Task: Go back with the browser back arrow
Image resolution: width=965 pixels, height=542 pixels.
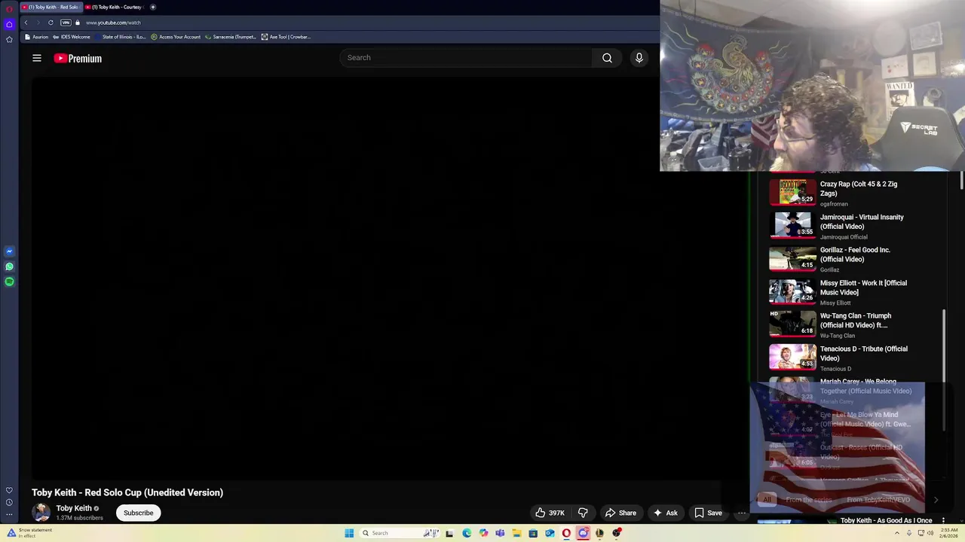Action: pos(26,23)
